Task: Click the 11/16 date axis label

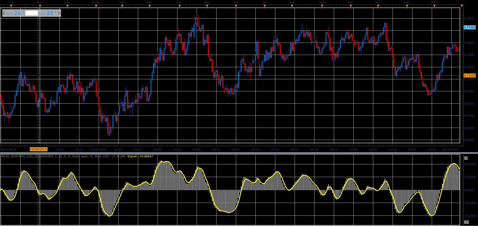Action: click(392, 149)
